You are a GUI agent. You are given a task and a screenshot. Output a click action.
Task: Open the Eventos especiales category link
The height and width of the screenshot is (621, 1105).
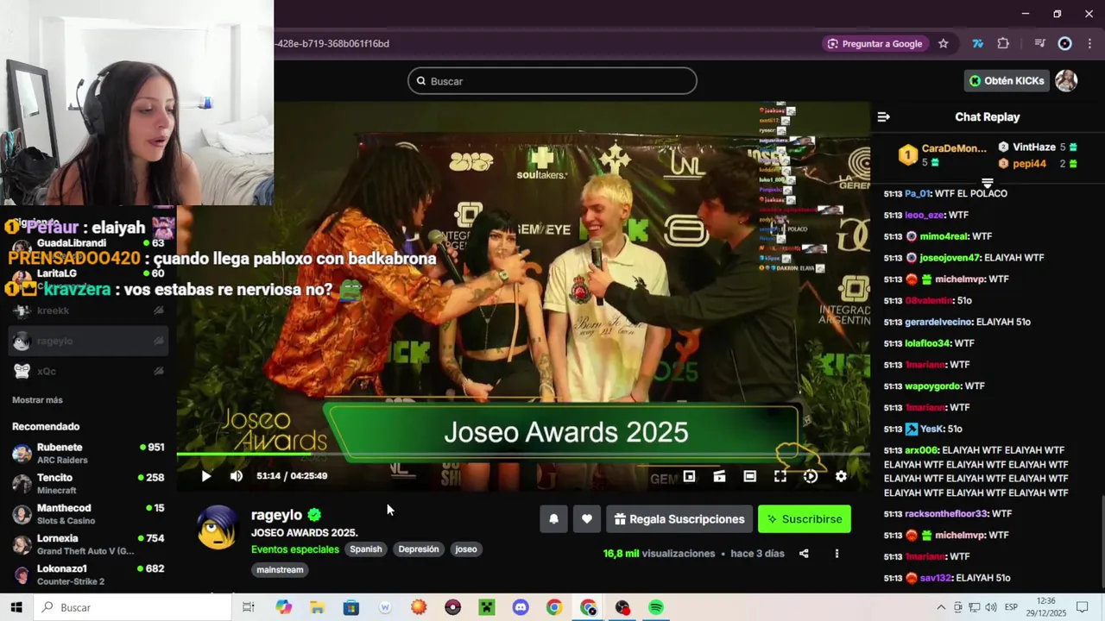[x=295, y=549]
